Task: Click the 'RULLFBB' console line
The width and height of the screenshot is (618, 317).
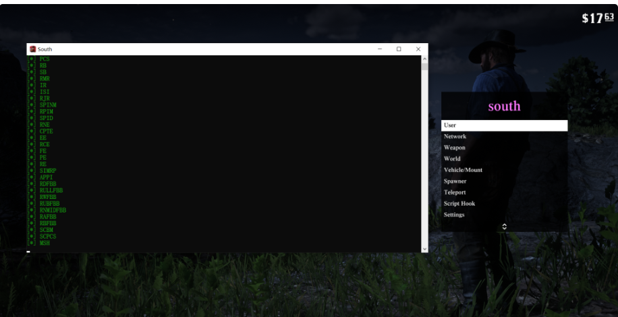Action: [x=45, y=191]
